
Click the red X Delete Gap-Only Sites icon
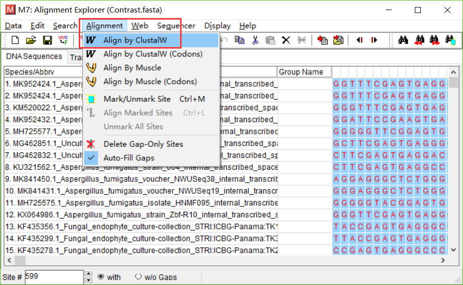pos(91,144)
